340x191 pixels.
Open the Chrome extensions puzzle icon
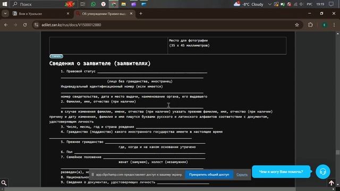point(310,25)
